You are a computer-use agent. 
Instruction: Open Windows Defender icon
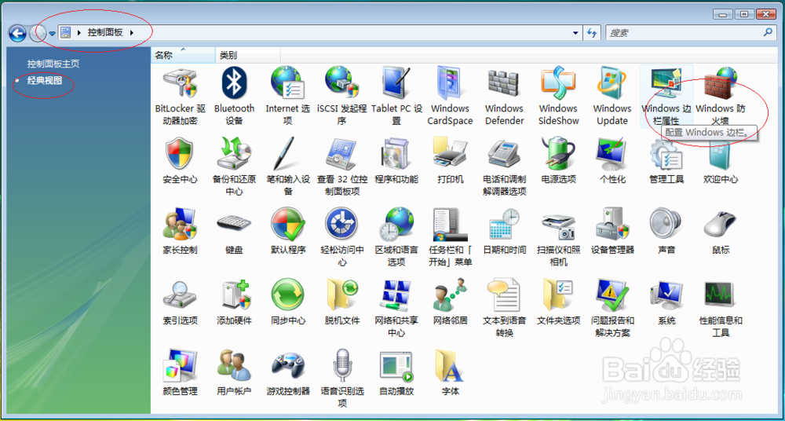click(x=504, y=82)
